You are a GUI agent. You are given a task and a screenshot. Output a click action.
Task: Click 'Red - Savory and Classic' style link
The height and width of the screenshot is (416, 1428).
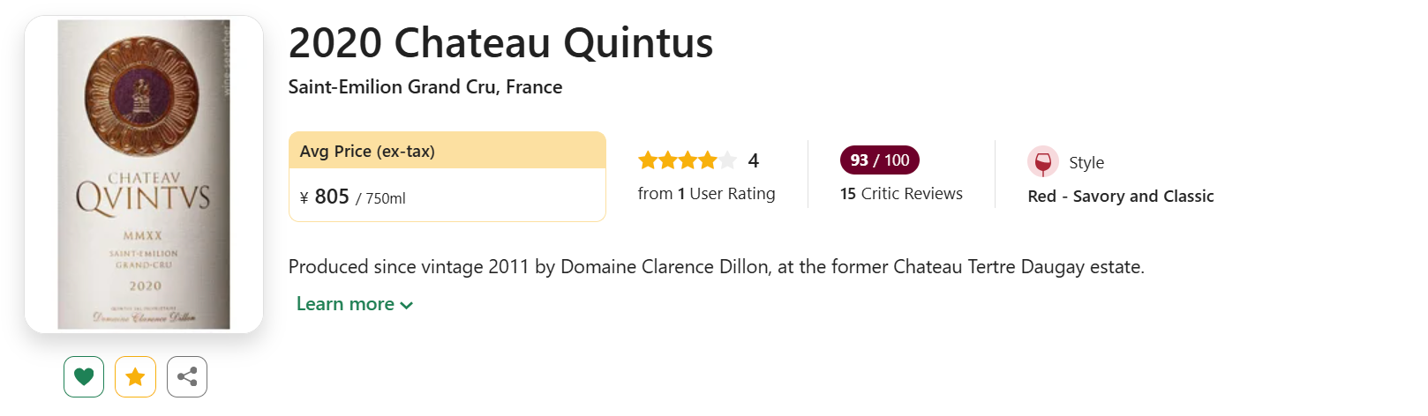(1120, 197)
